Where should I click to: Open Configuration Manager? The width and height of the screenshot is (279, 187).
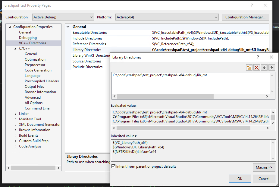(x=245, y=17)
